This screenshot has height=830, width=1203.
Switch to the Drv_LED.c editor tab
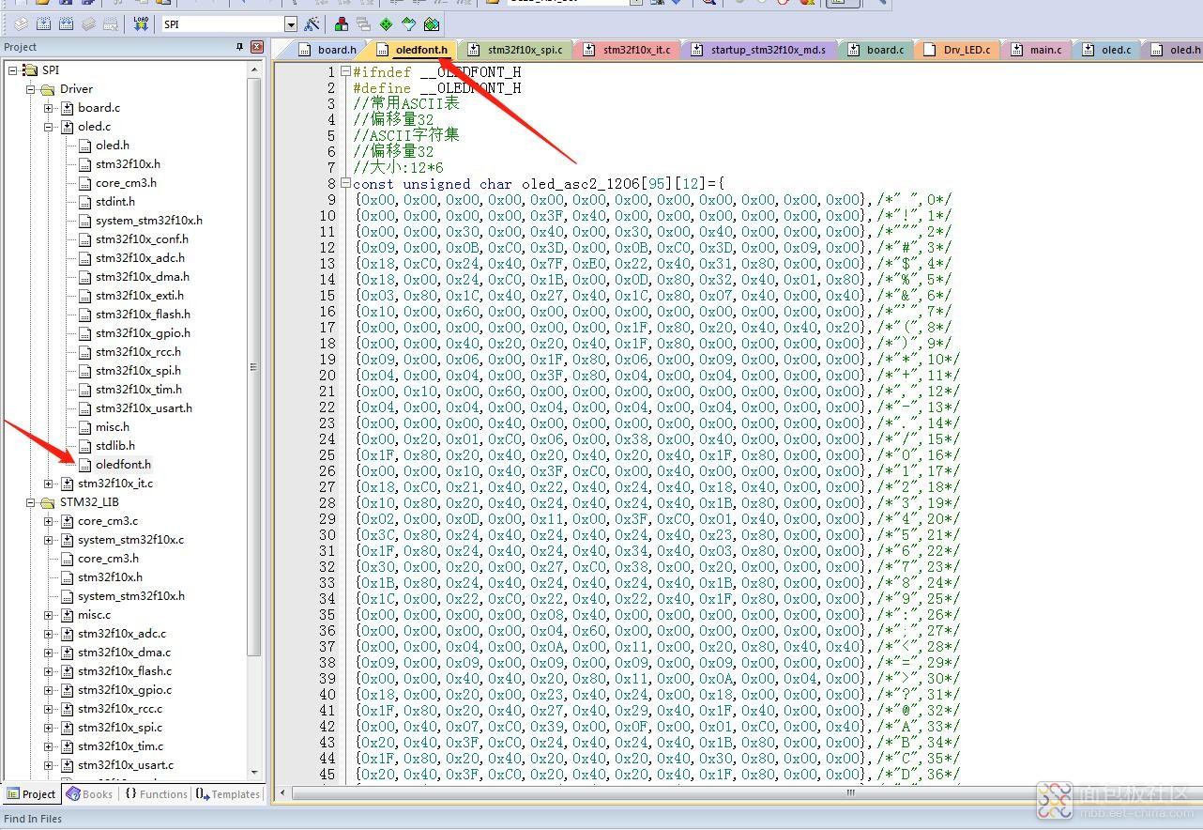pyautogui.click(x=958, y=50)
